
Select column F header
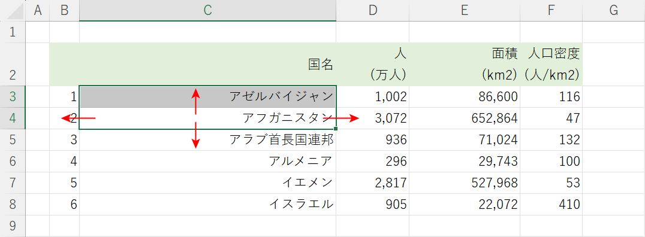(x=551, y=11)
